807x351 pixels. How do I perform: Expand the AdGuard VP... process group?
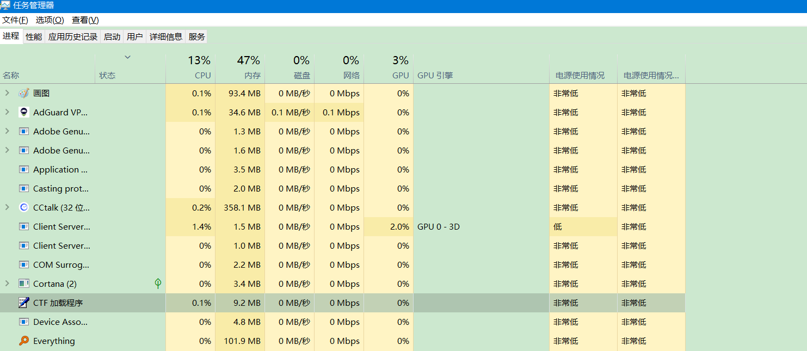[7, 112]
